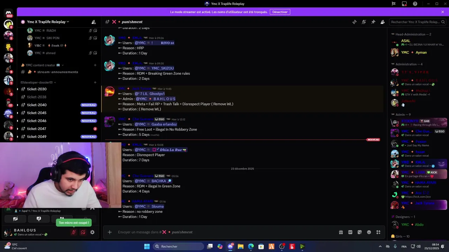Open pinned messages icon
Screen dimensions: 449x252
[x=373, y=22]
